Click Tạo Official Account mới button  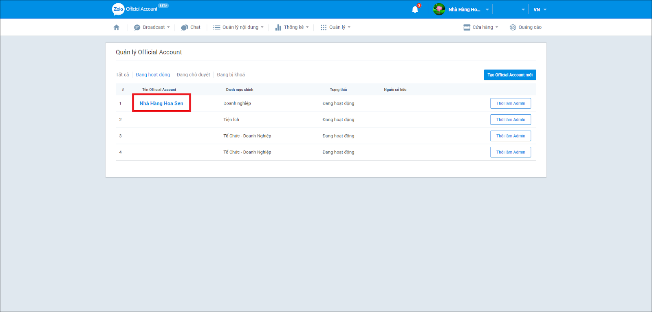click(510, 75)
